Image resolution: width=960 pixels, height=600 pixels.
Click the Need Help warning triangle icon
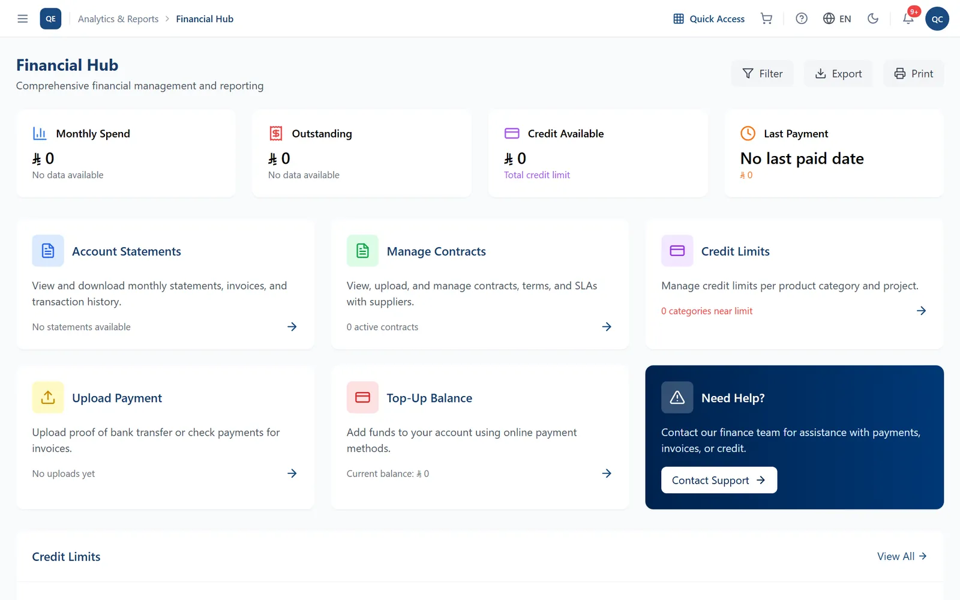677,397
